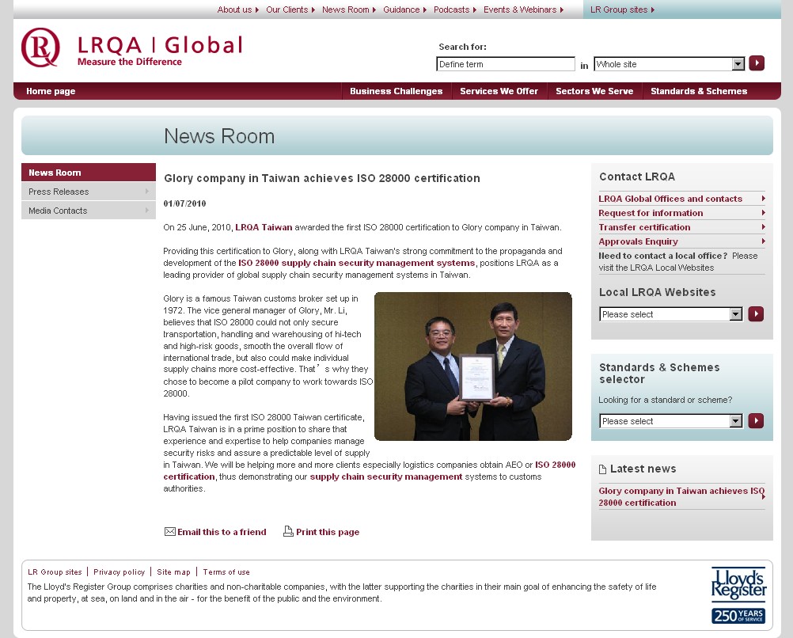
Task: Open the Terms of use footer link
Action: 226,572
